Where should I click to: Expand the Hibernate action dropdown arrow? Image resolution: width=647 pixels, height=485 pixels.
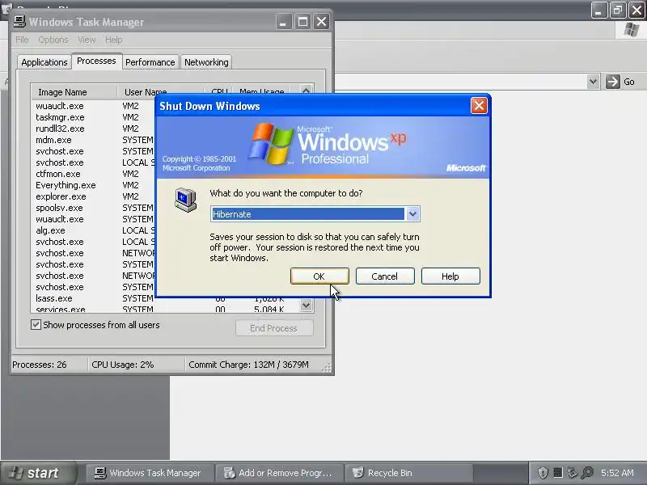click(x=412, y=214)
